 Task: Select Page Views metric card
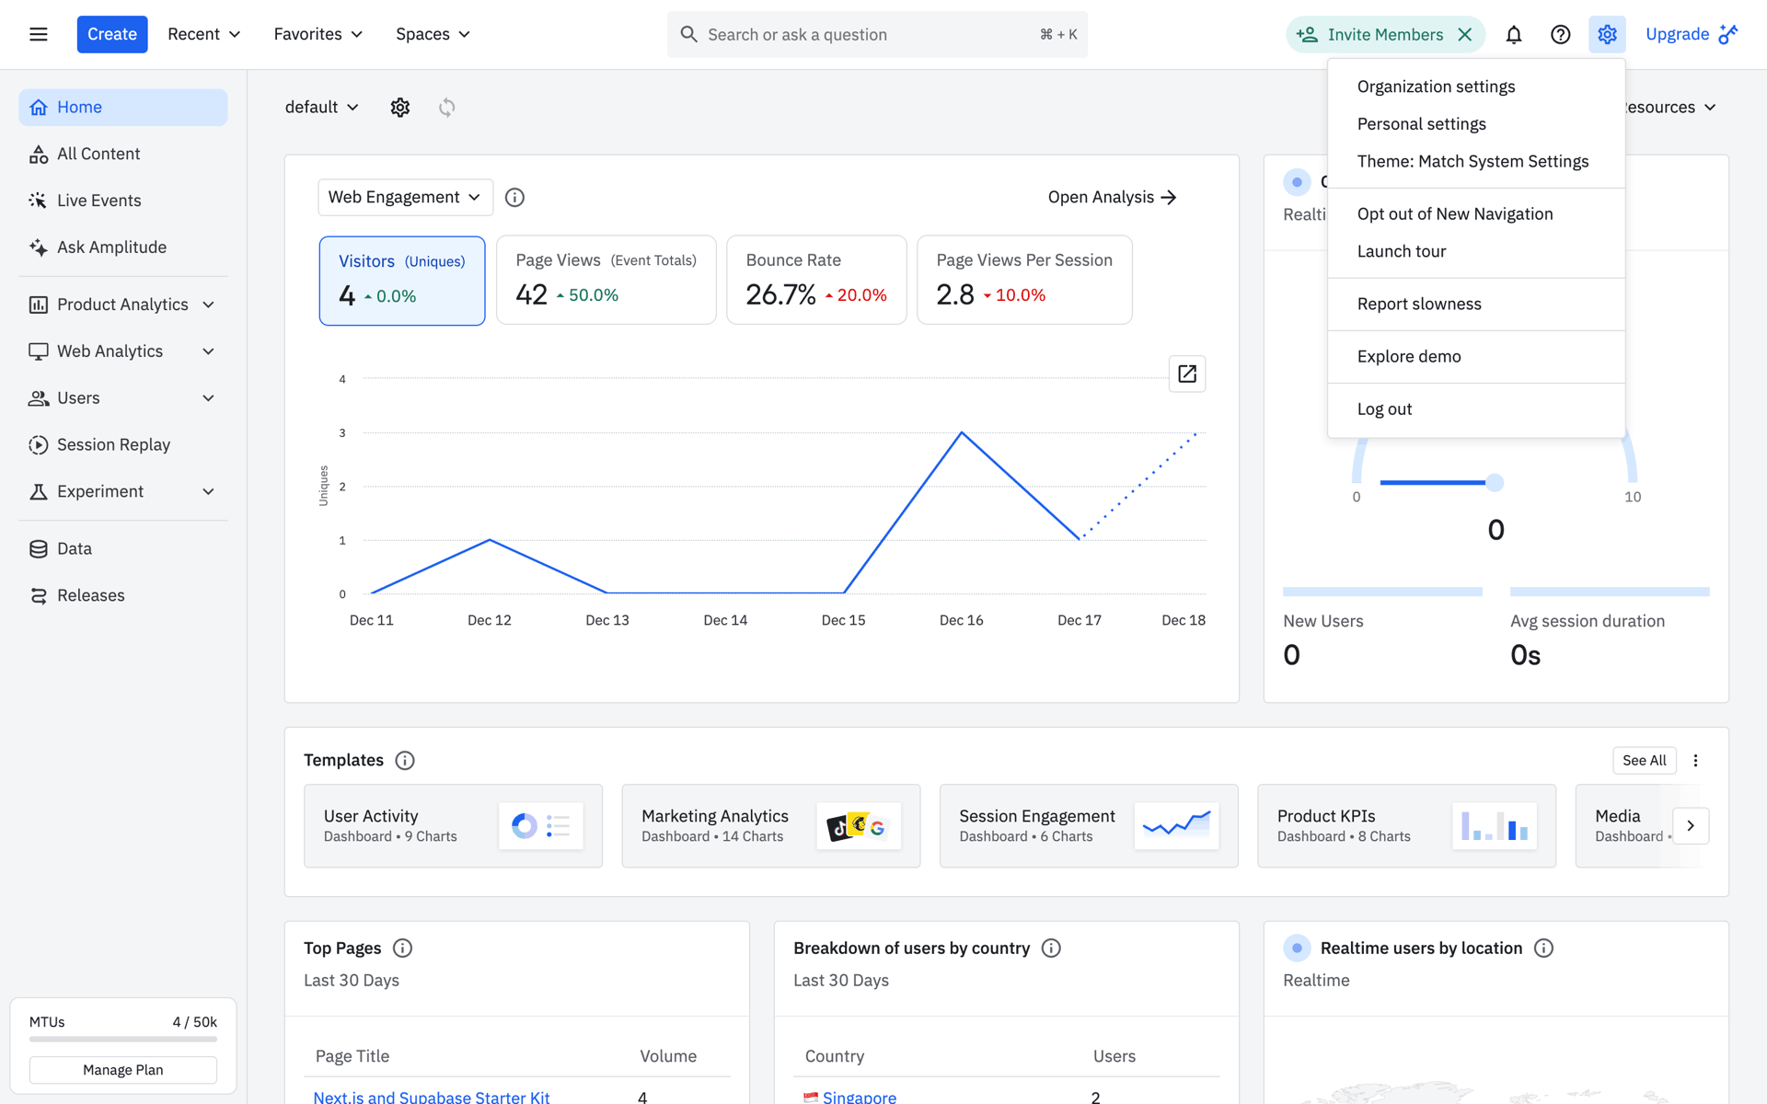606,280
